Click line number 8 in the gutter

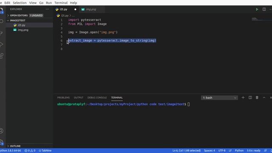point(62,49)
